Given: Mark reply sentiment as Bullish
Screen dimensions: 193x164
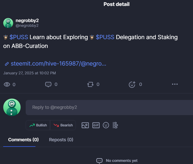Looking at the screenshot, I should point(38,125).
